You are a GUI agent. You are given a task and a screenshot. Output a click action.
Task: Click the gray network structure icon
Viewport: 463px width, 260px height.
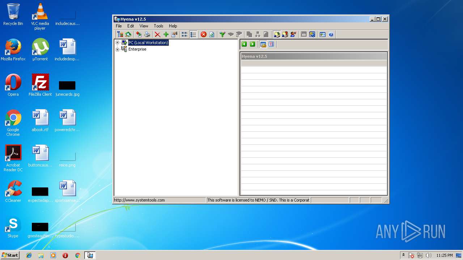coord(258,34)
